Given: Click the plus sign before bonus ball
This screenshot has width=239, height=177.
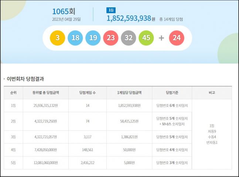Looking at the screenshot, I should [x=161, y=38].
